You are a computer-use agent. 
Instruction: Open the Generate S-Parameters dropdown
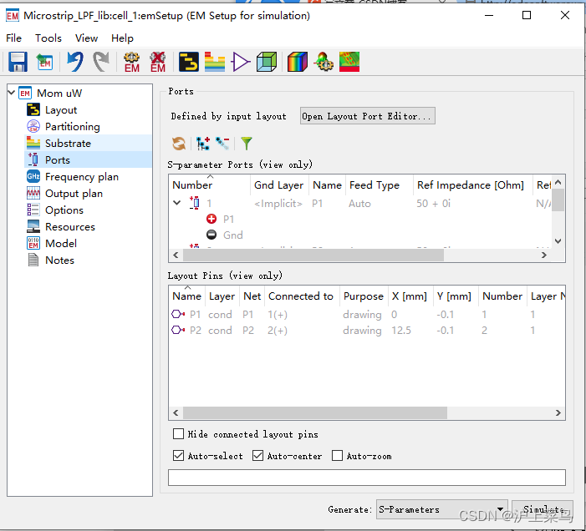tap(441, 509)
